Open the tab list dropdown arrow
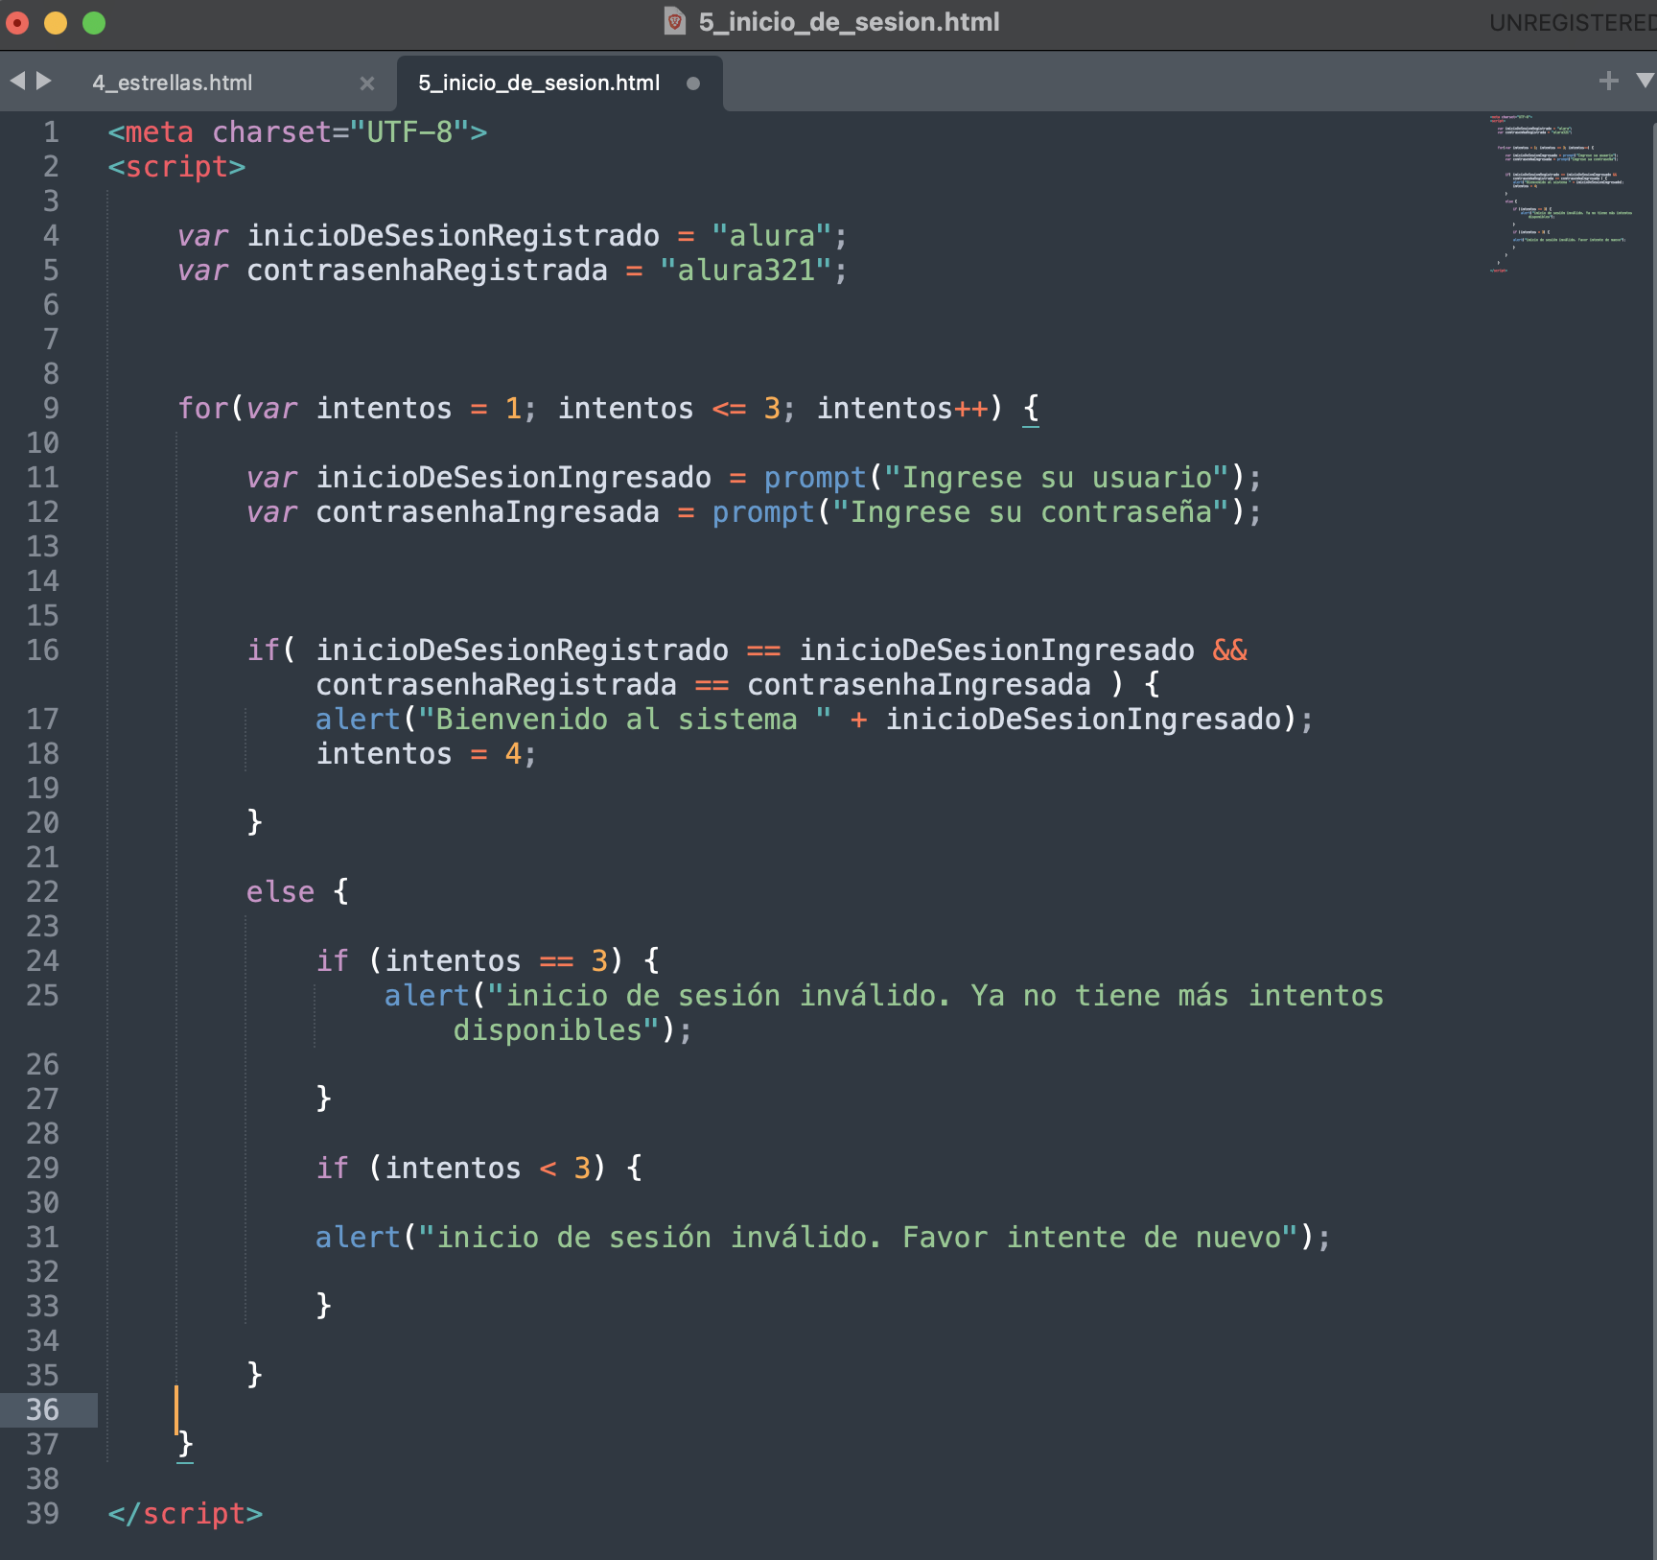 tap(1645, 81)
